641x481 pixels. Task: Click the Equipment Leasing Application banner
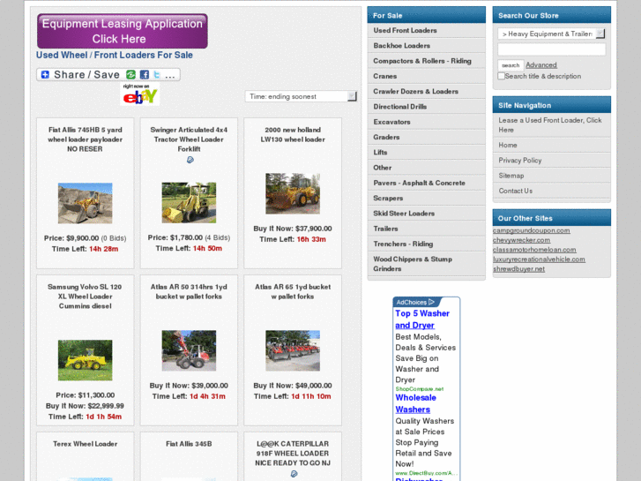(123, 31)
